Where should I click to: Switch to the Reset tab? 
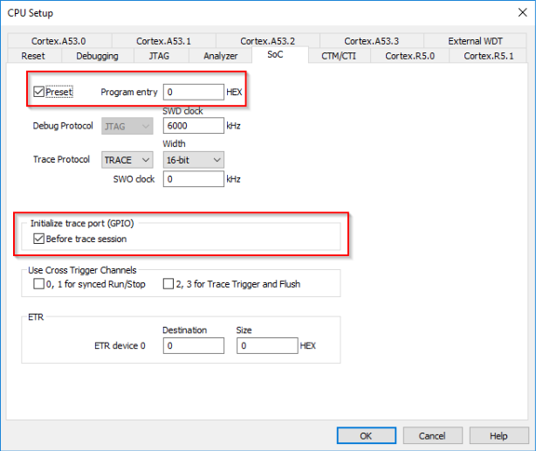point(33,56)
